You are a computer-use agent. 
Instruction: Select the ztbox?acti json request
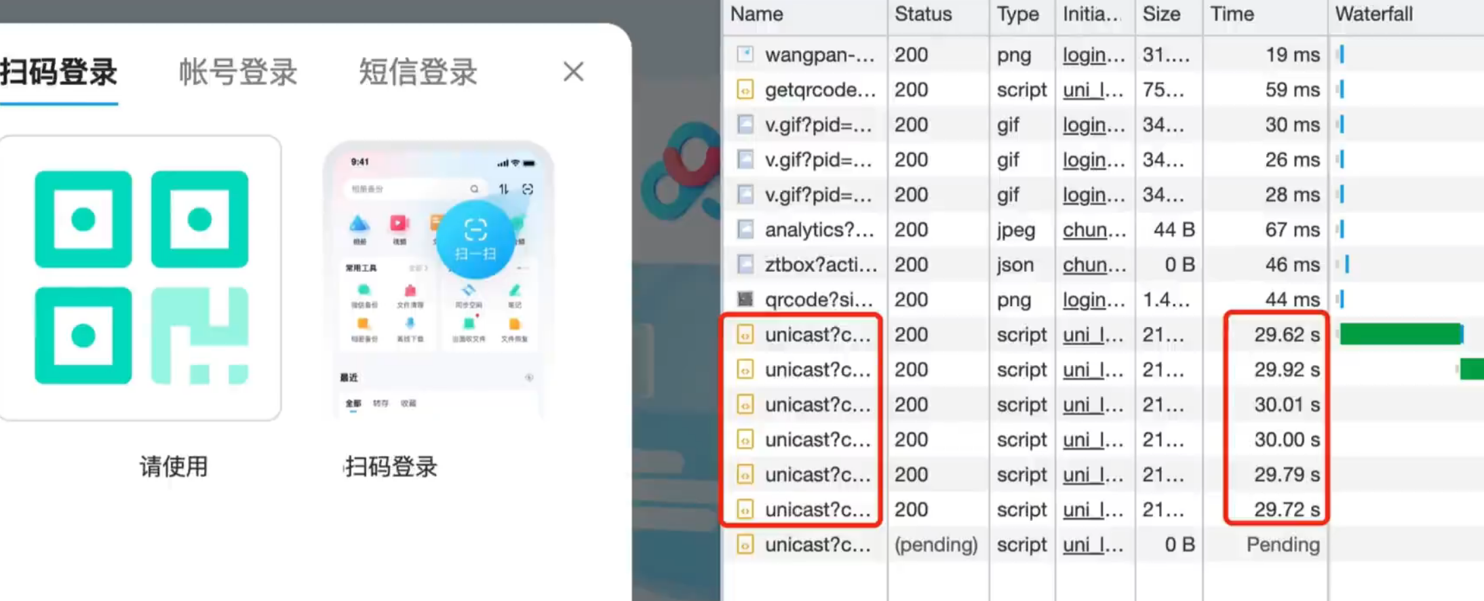point(1103,265)
